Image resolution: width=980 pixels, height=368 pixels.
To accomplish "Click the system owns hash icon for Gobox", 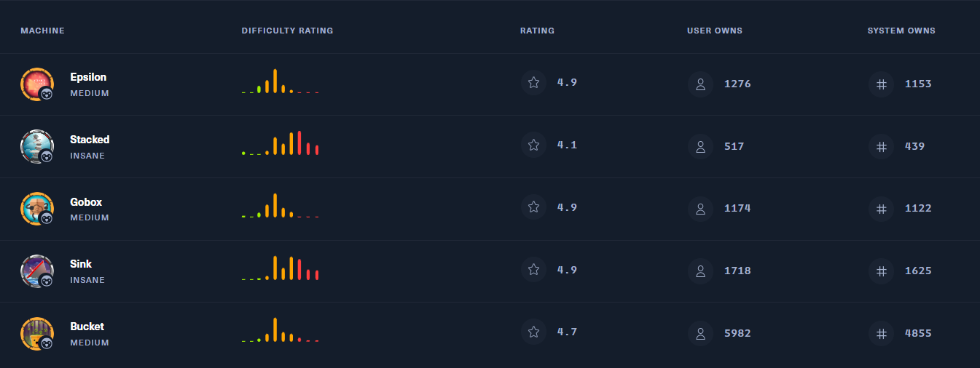I will point(881,209).
